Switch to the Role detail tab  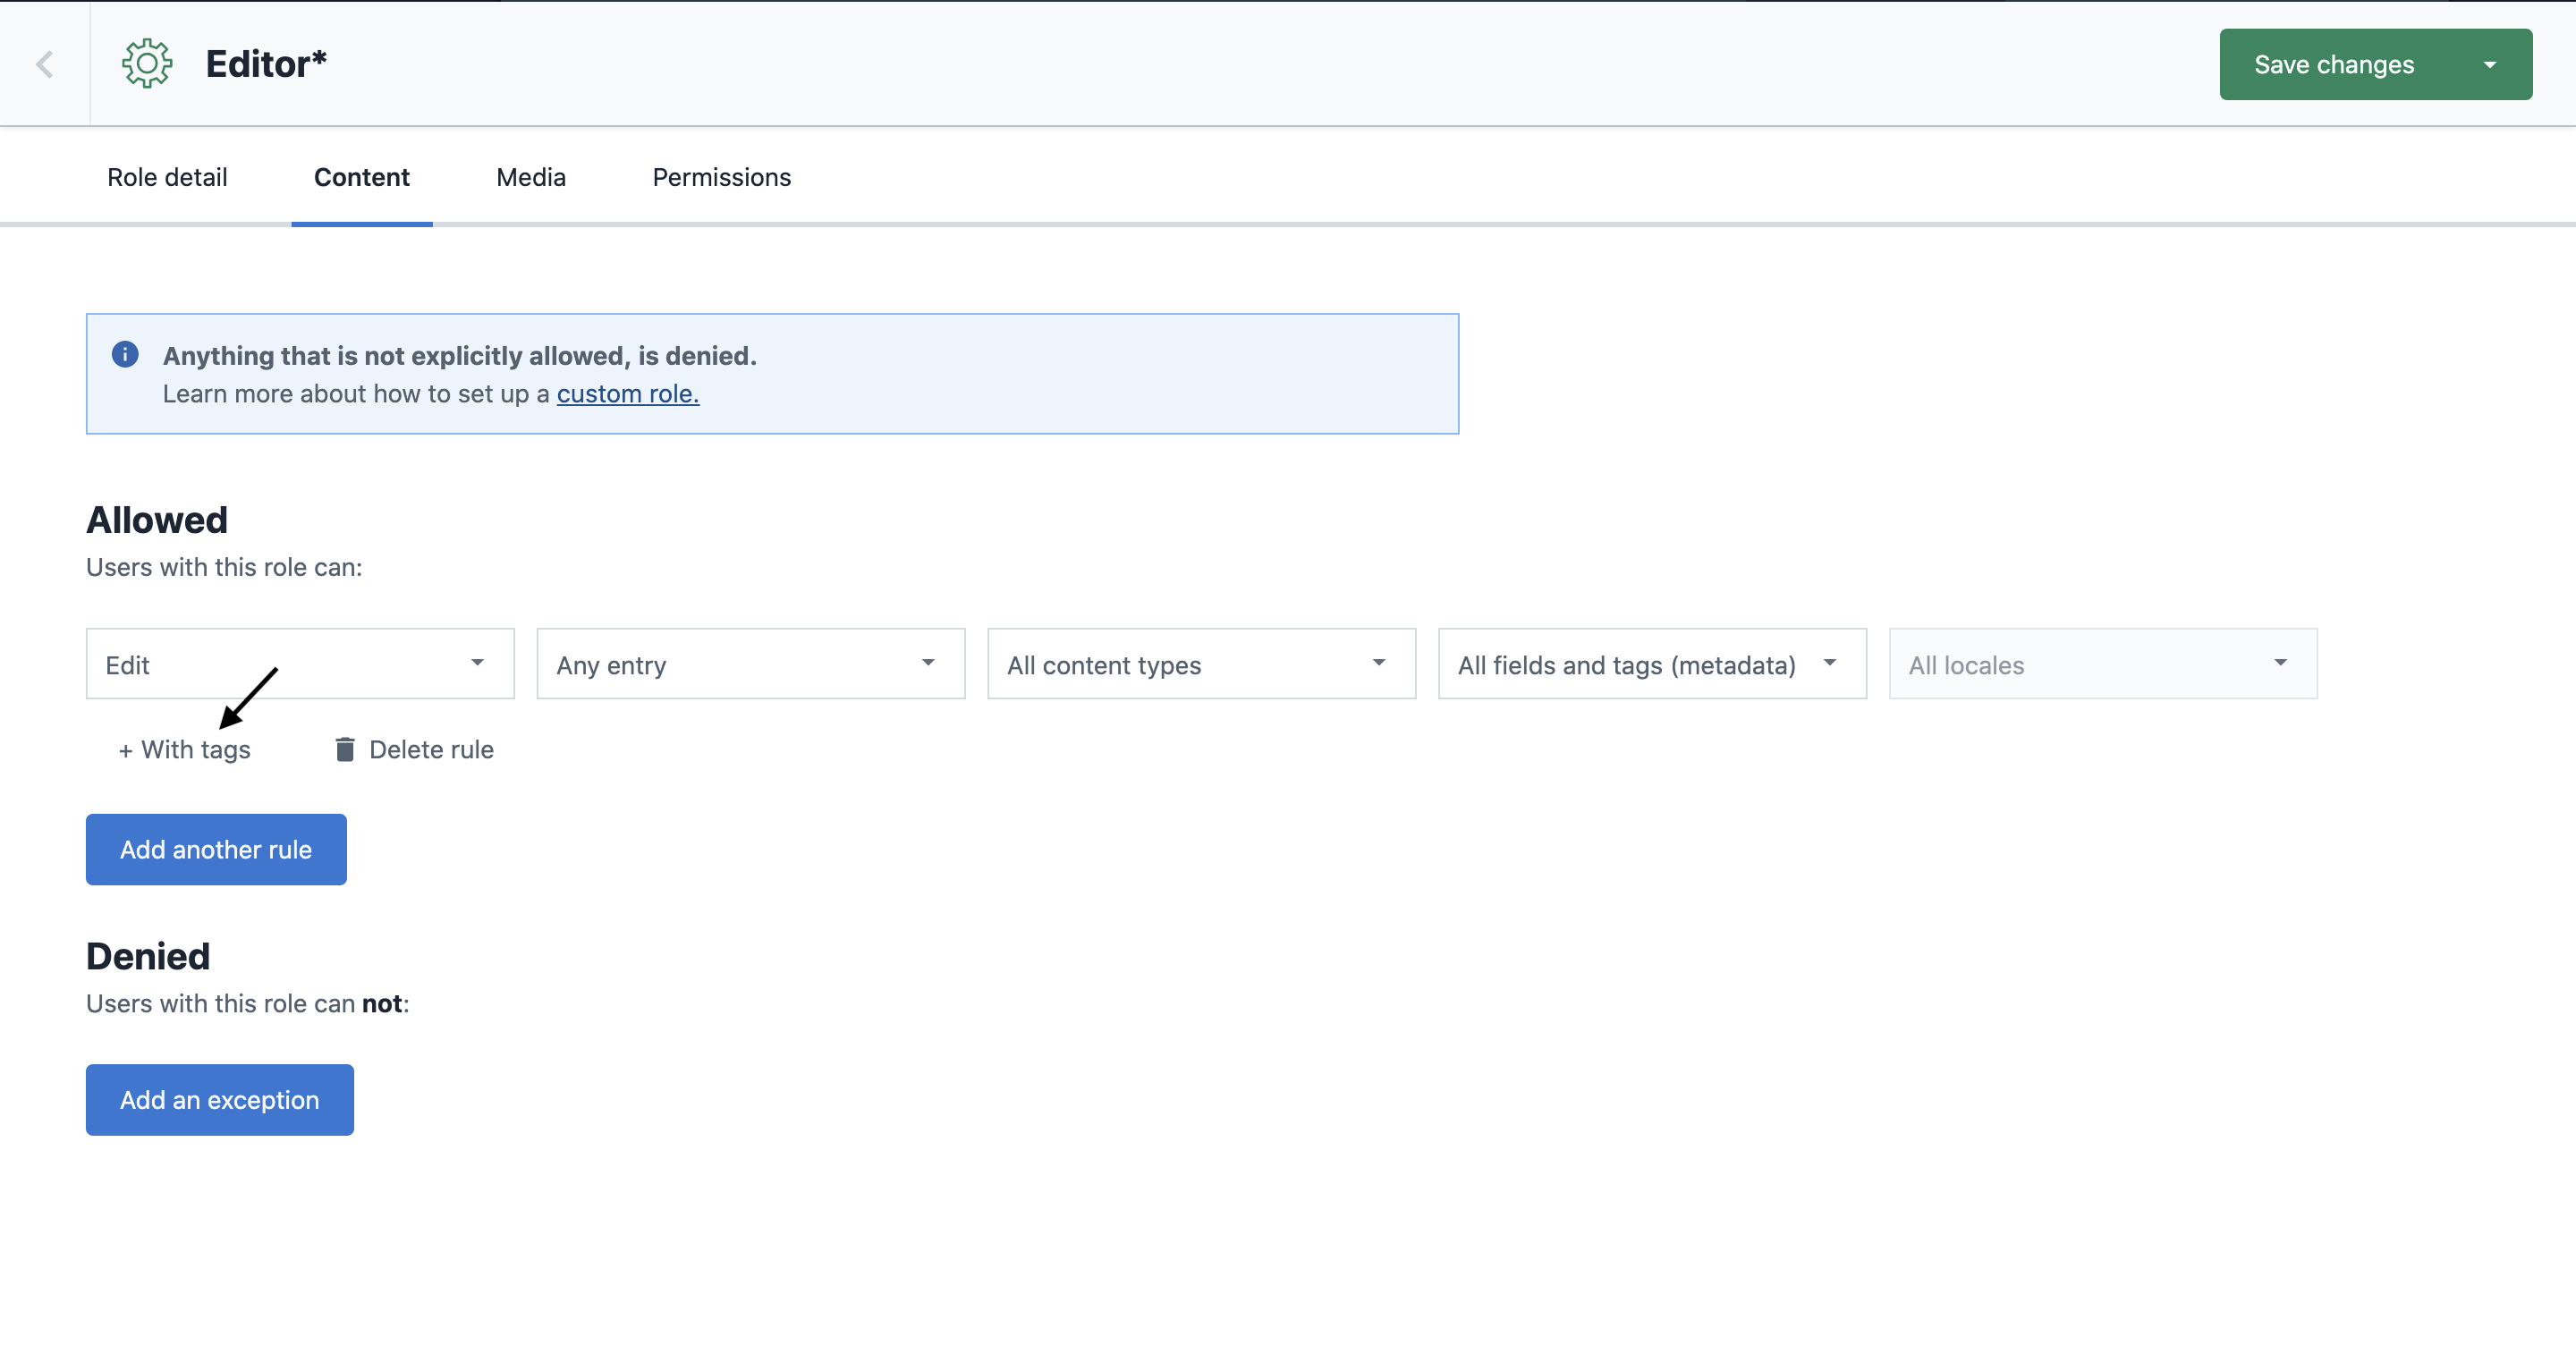coord(167,177)
